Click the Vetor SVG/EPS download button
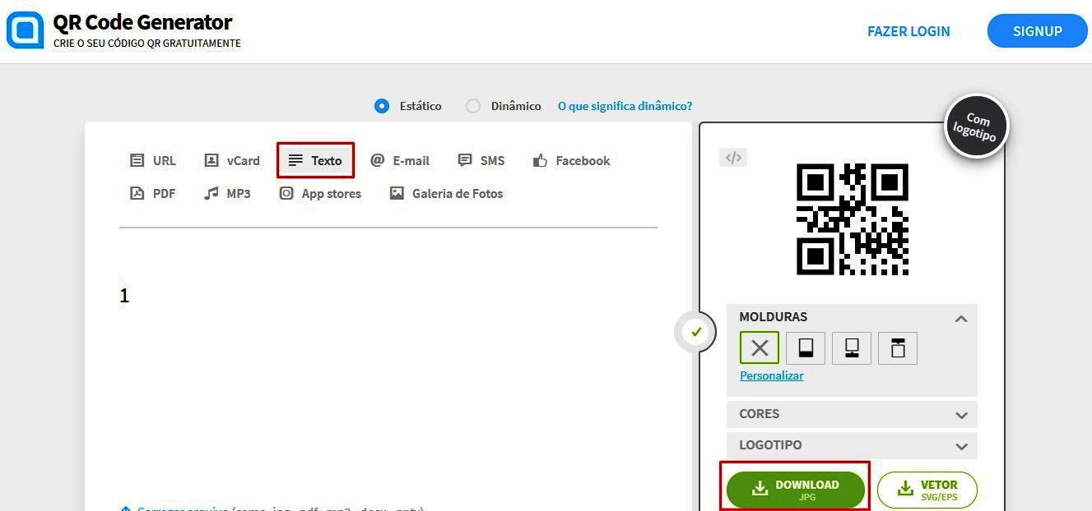Viewport: 1092px width, 511px height. click(x=927, y=490)
